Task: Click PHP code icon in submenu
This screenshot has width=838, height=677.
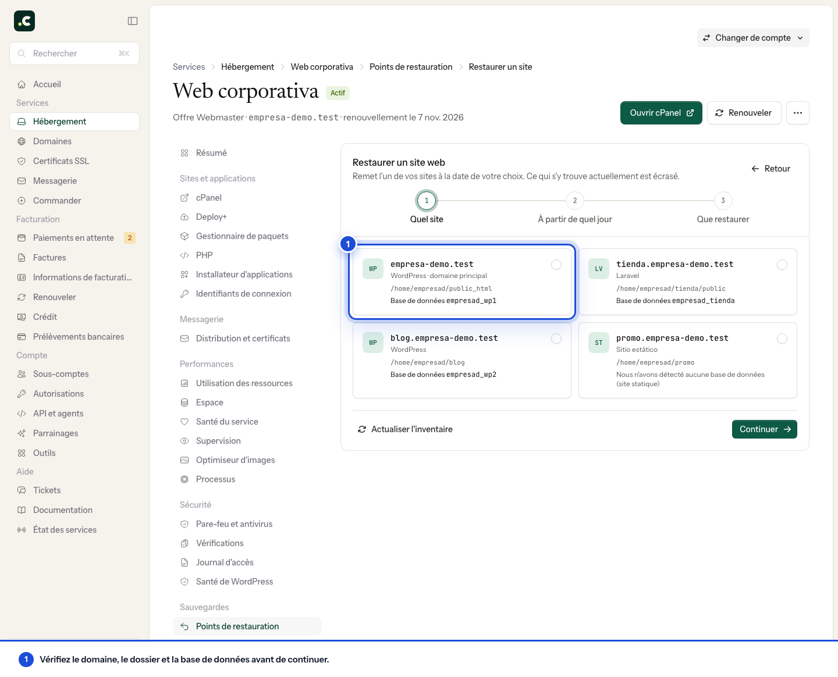Action: 184,255
